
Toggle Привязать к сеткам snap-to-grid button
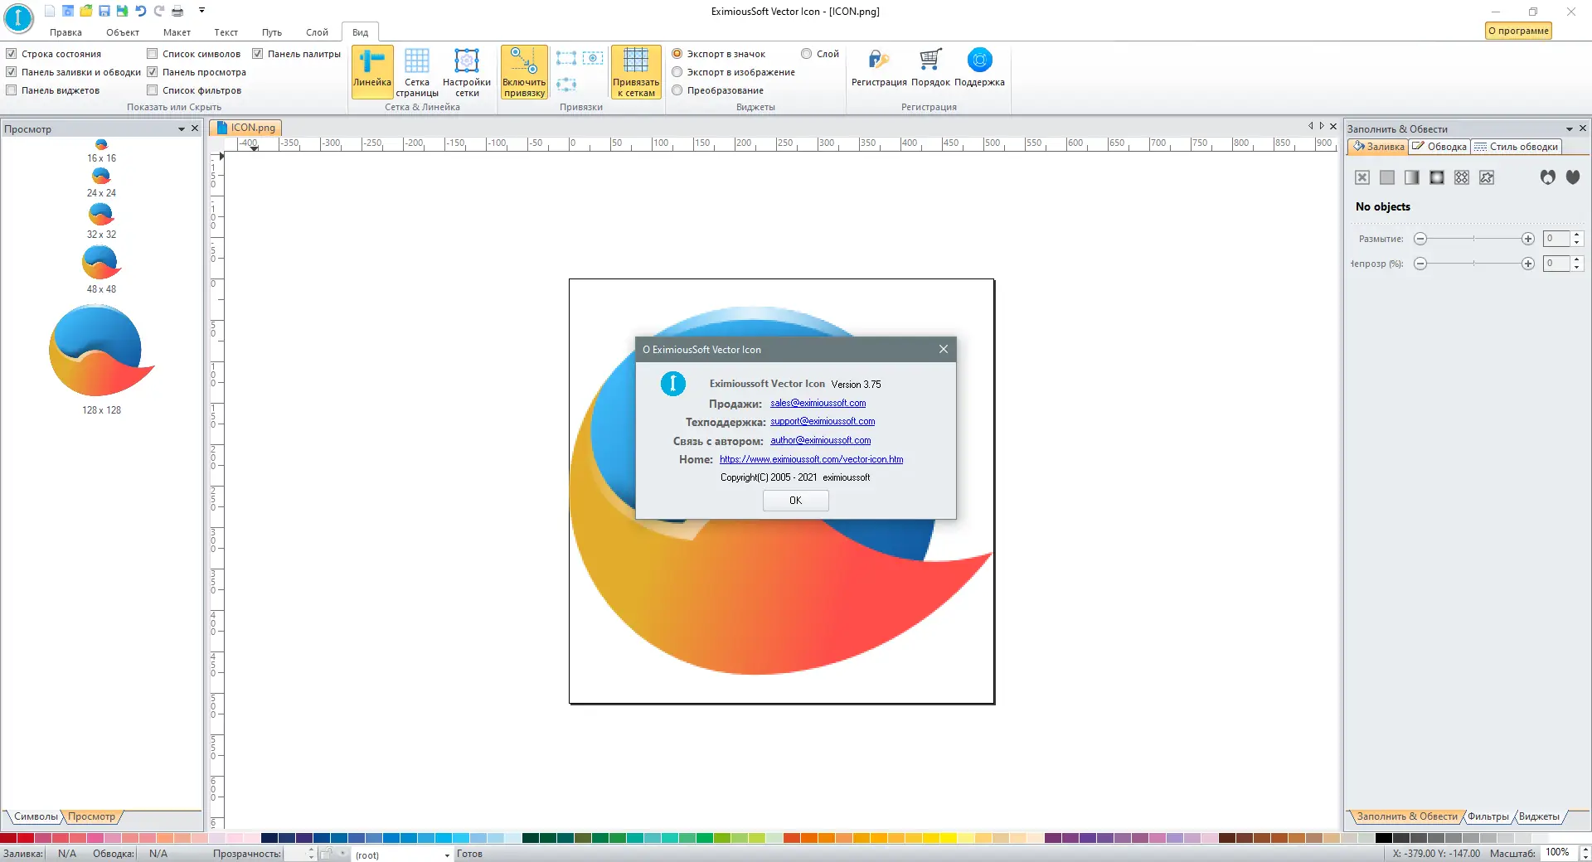point(636,71)
